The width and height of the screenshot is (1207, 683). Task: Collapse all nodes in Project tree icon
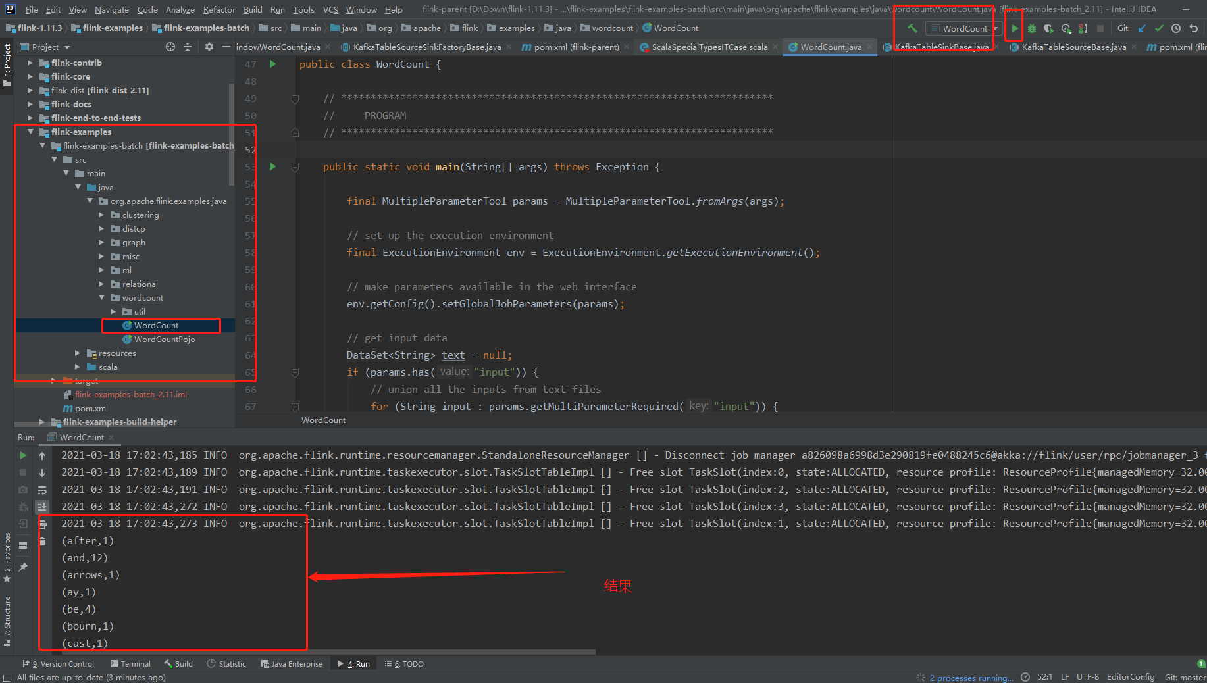pos(186,47)
